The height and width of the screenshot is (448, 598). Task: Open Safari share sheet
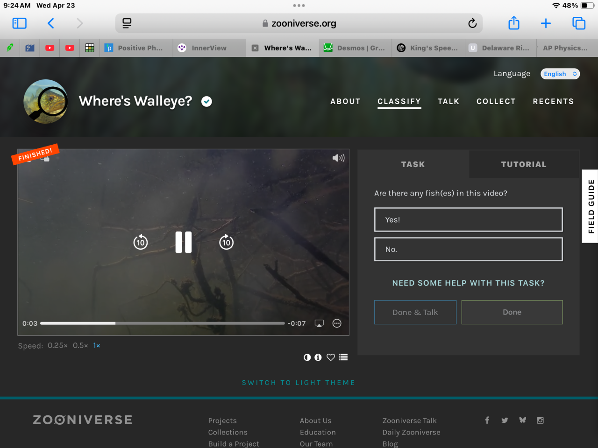(x=514, y=23)
